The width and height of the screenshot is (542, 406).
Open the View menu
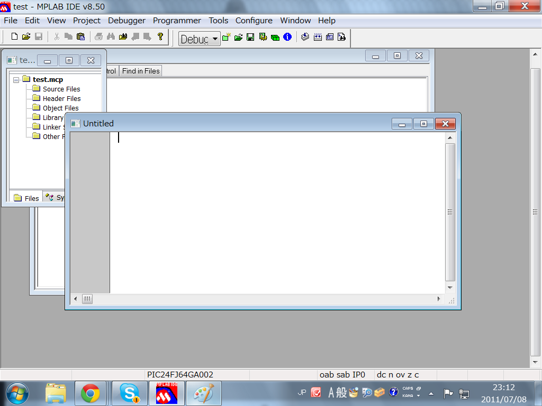(56, 21)
